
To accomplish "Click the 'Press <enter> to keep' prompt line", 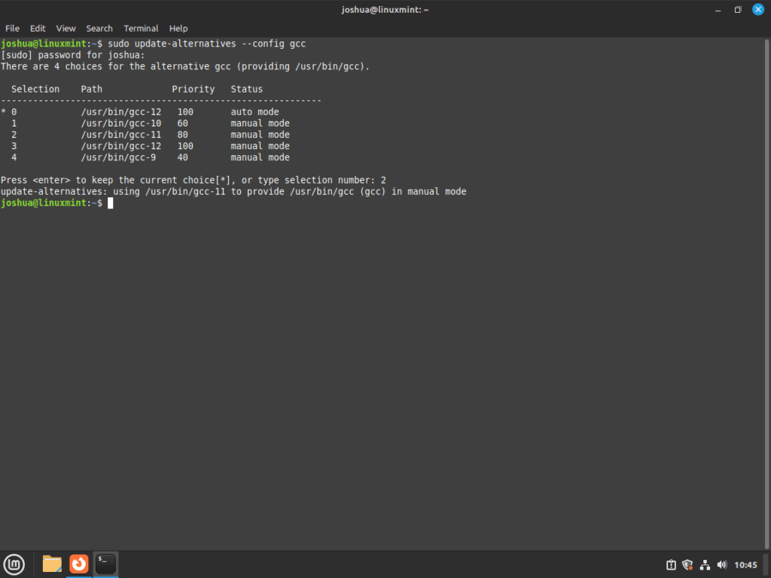I will [x=194, y=180].
